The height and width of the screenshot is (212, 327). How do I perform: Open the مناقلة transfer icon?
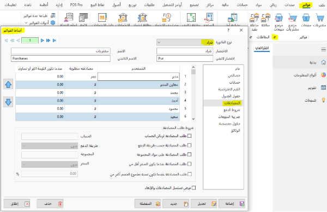[266, 17]
